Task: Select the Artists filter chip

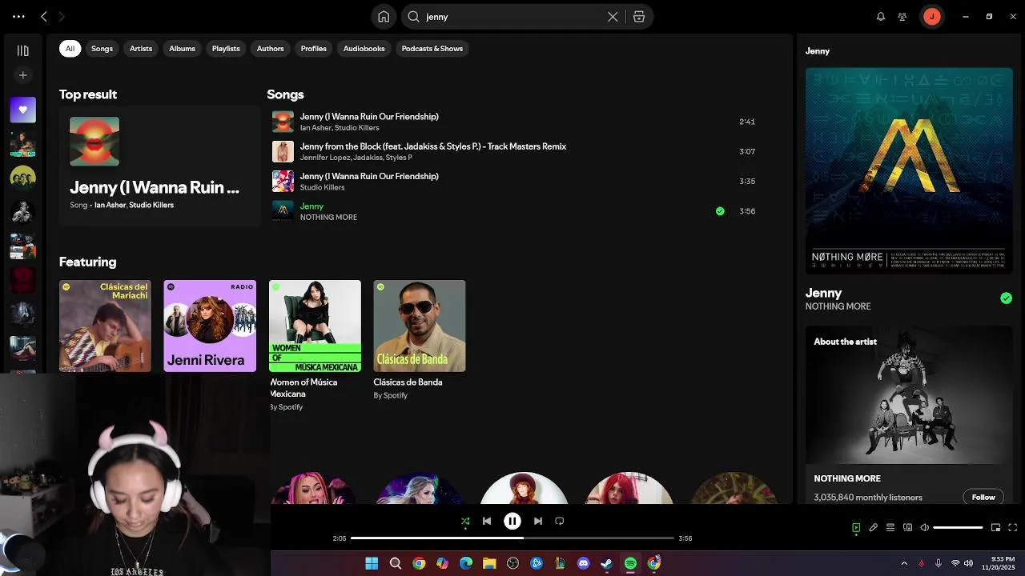Action: (x=141, y=49)
